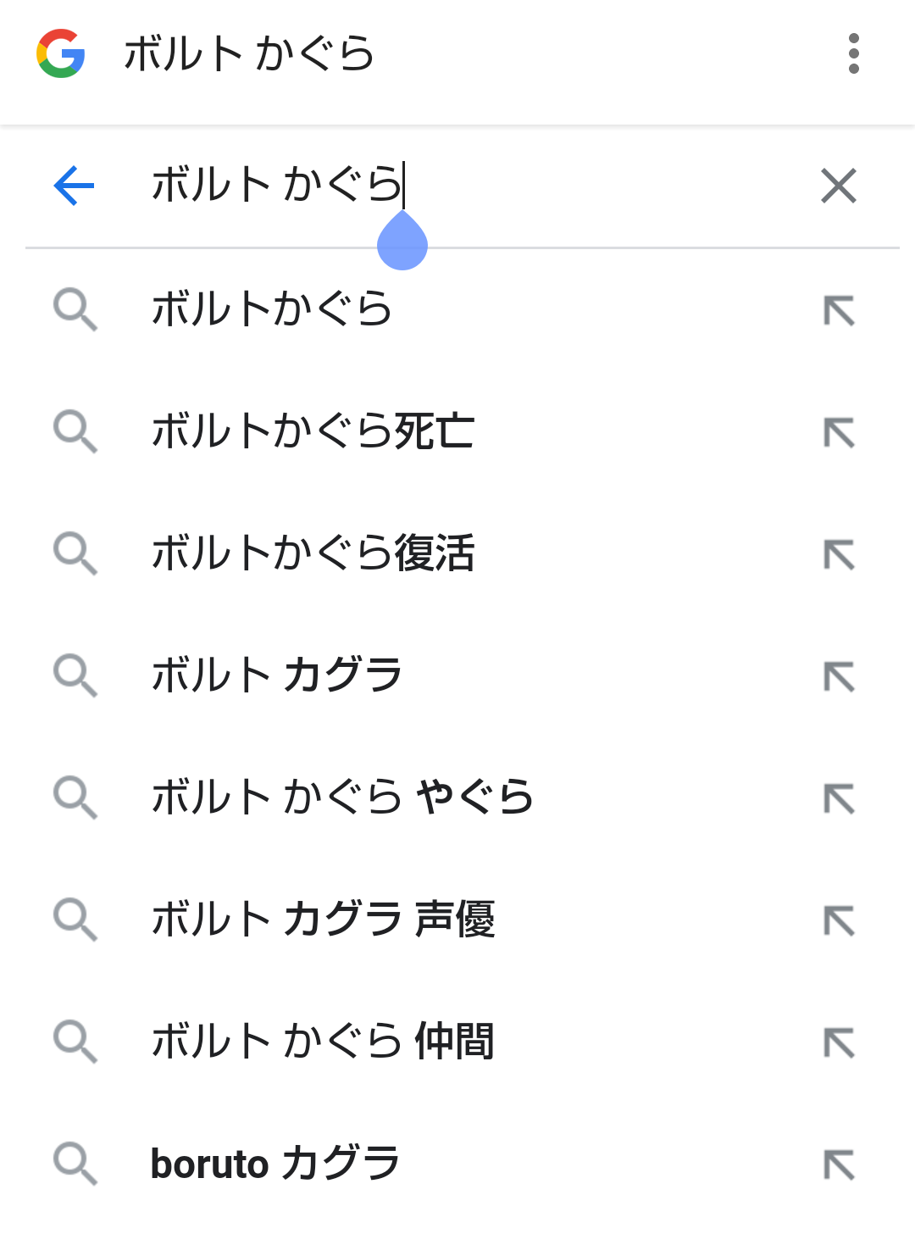Select the suggestion ボルト カグラ 声優

323,920
